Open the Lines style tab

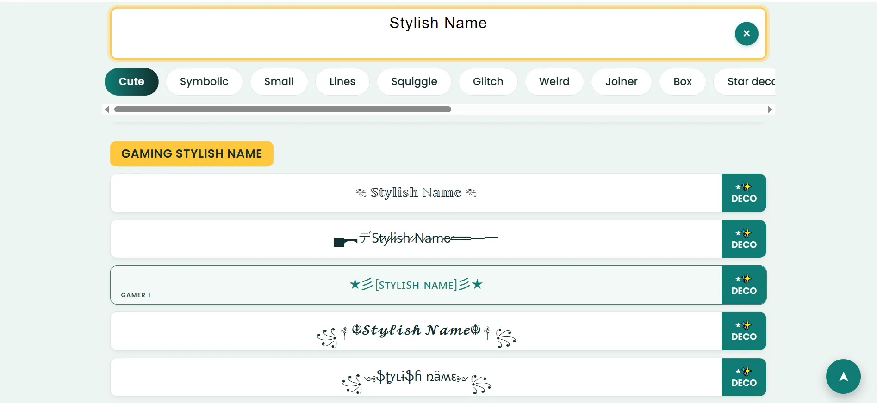342,82
